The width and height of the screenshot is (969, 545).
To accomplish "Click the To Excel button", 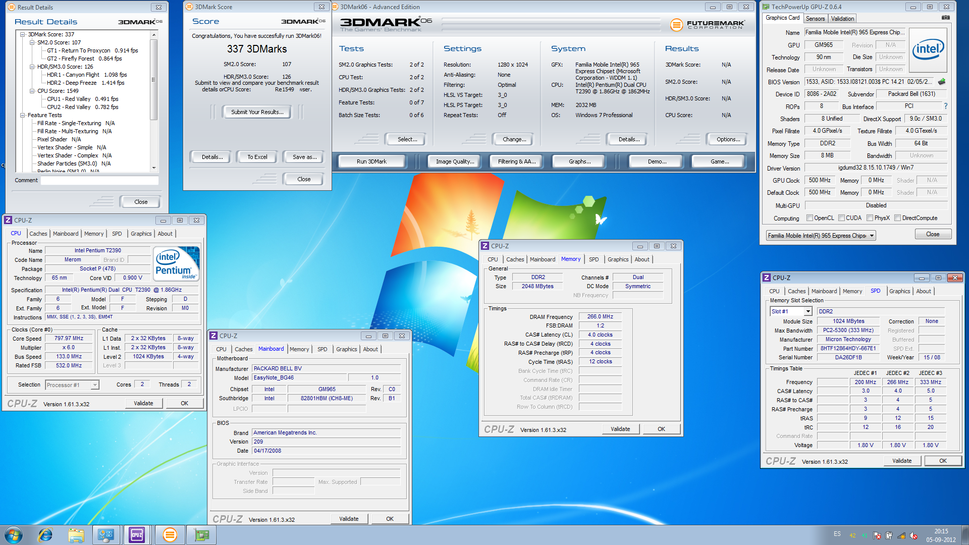I will 257,157.
